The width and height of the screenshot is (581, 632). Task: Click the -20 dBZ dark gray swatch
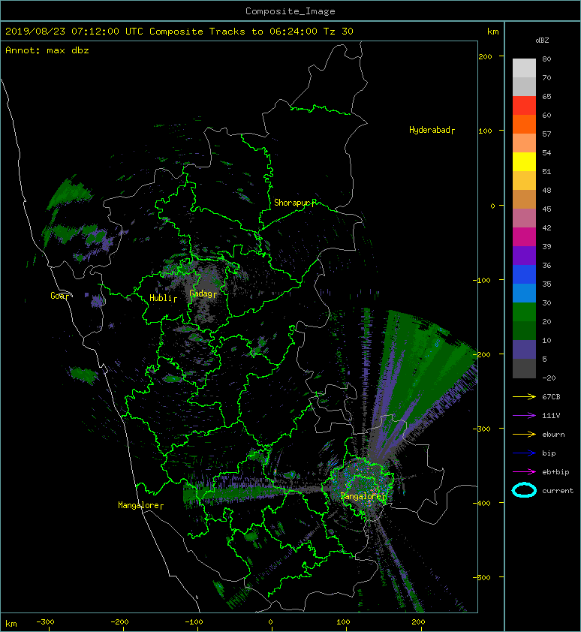pos(524,369)
